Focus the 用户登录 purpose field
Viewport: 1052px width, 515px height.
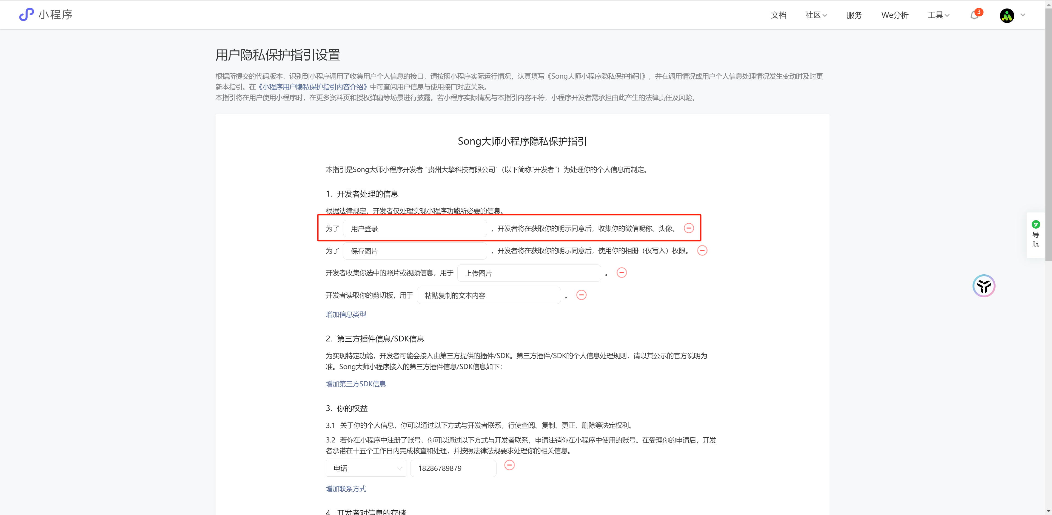point(415,229)
